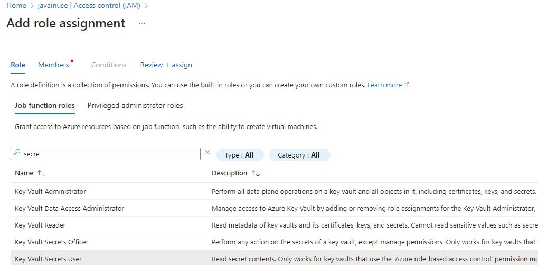This screenshot has height=265, width=538.
Task: Open the Type : All filter
Action: click(240, 155)
